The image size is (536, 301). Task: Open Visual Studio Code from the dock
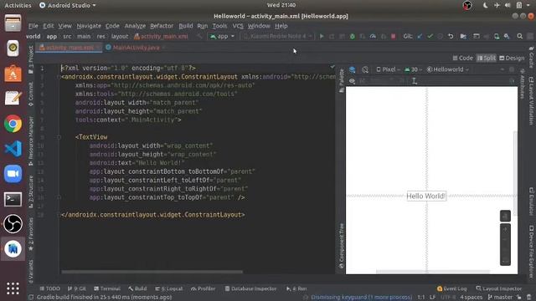click(13, 149)
